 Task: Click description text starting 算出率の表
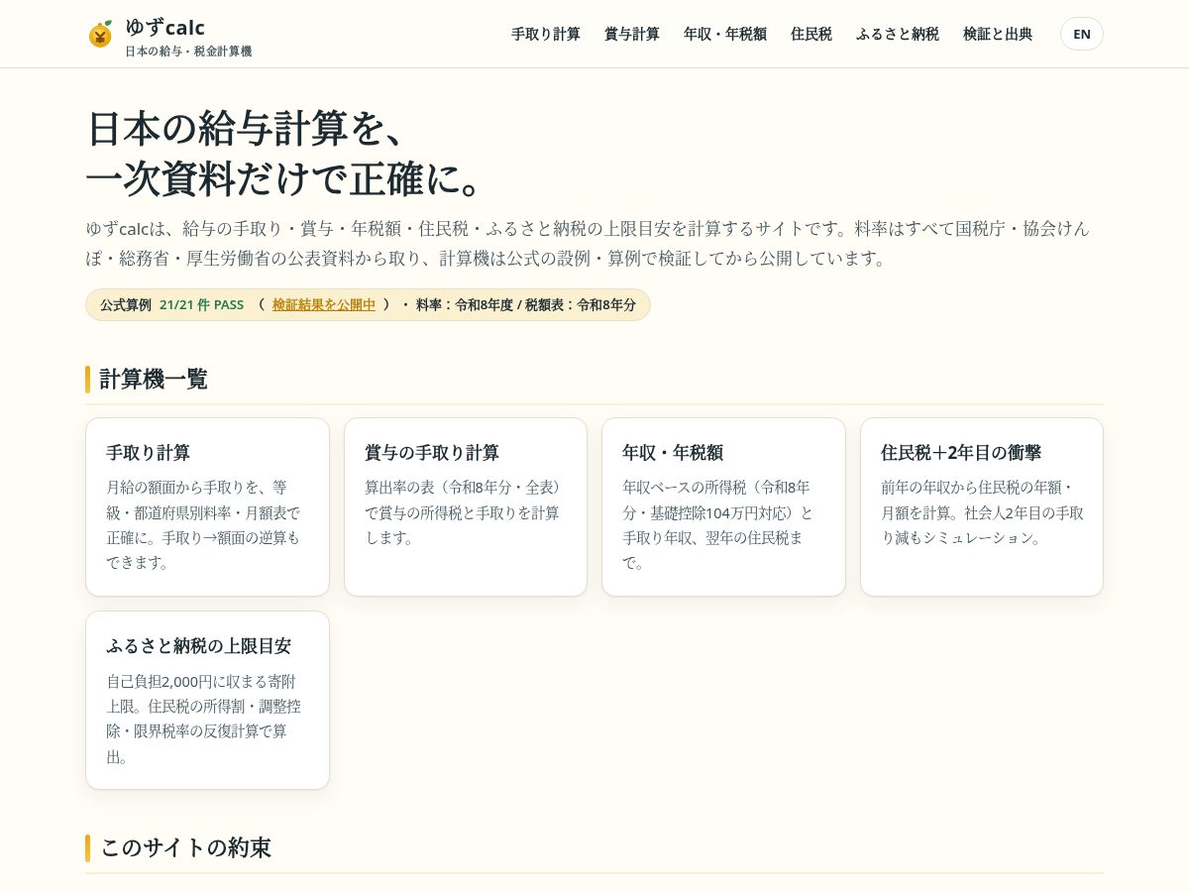(x=464, y=512)
